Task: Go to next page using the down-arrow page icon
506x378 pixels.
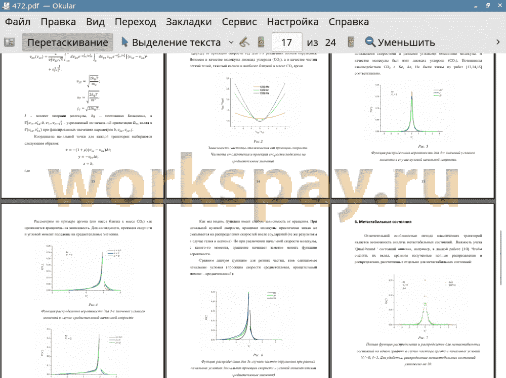Action: tap(351, 42)
